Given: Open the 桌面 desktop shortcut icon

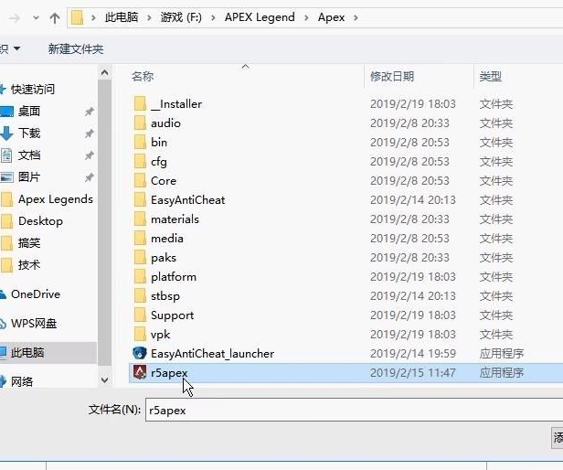Looking at the screenshot, I should click(x=6, y=111).
